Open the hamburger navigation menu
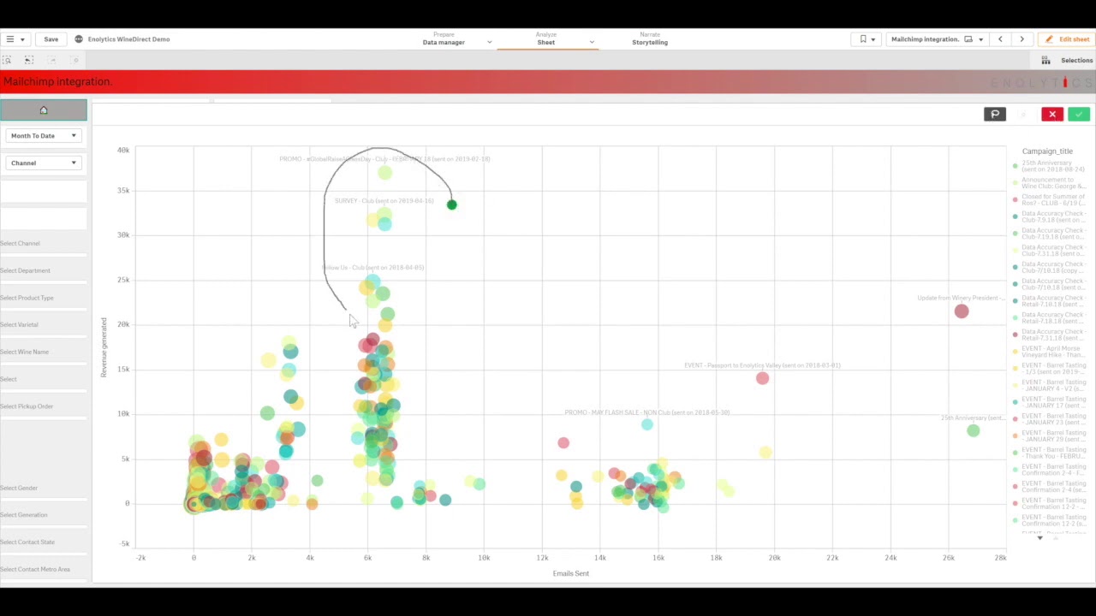 point(15,39)
